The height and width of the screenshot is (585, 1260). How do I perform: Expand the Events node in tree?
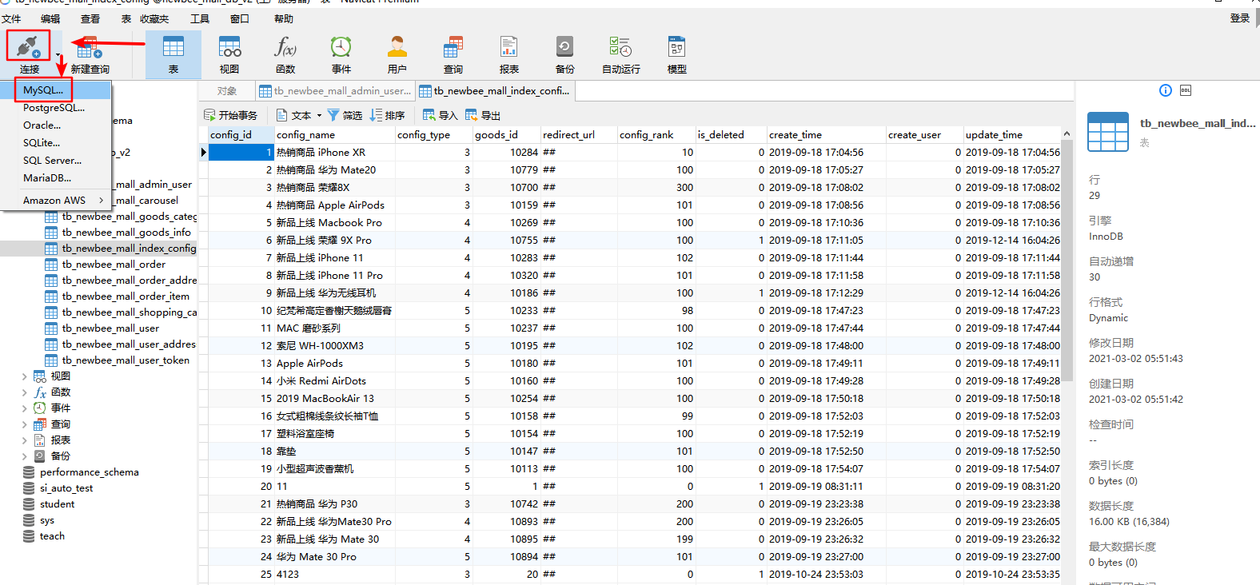tap(24, 408)
